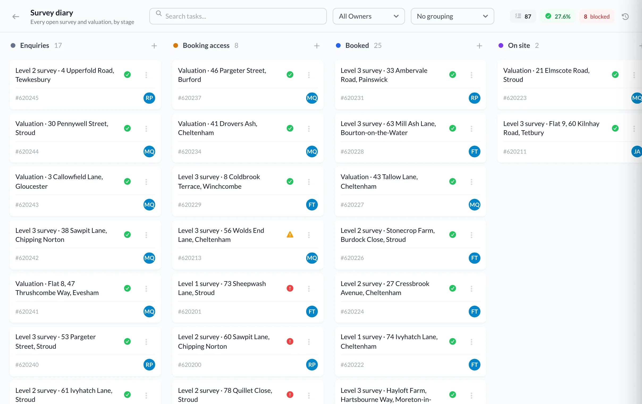This screenshot has height=404, width=642.
Task: Toggle status check on 21 Elmscote Road card
Action: click(615, 75)
